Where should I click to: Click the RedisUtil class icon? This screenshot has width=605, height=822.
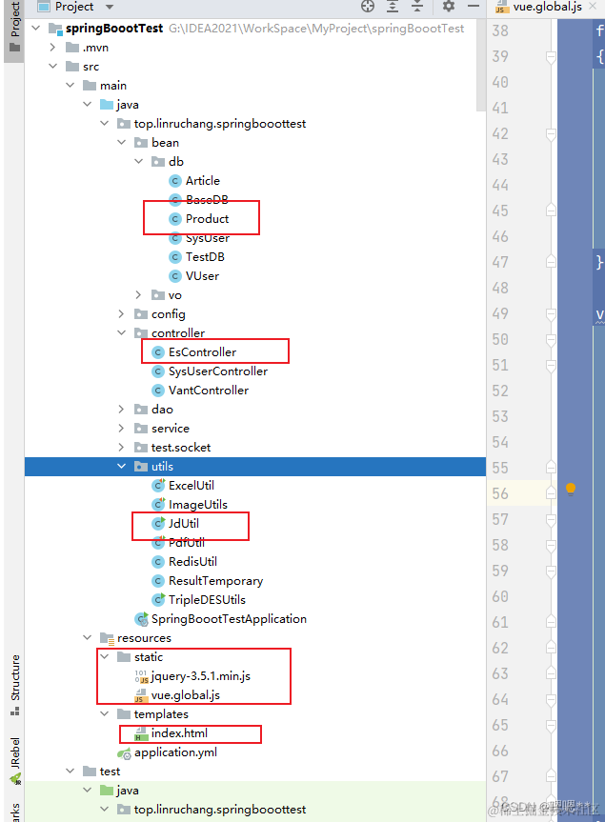158,561
